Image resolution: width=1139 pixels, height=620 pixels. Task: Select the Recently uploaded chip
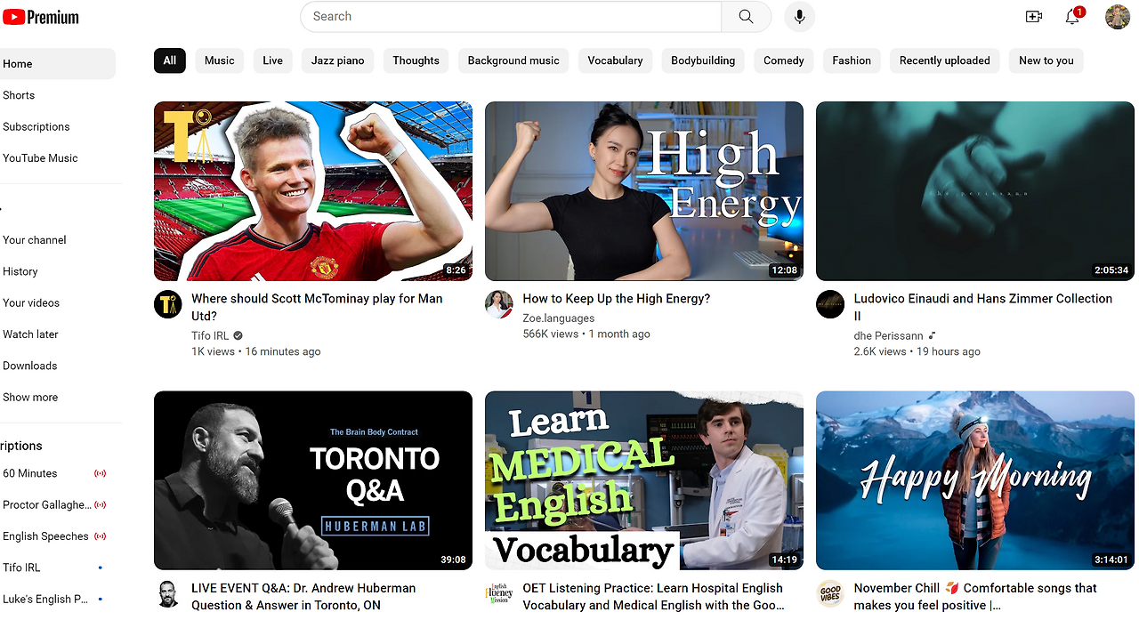944,60
